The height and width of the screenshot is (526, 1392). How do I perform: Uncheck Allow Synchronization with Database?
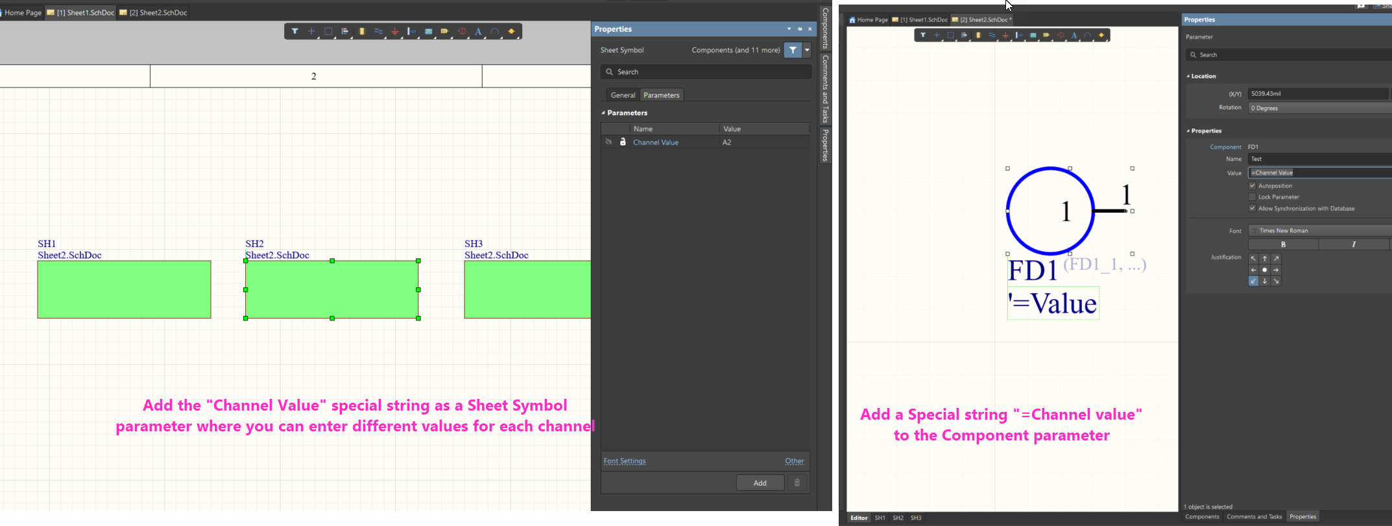[1253, 208]
